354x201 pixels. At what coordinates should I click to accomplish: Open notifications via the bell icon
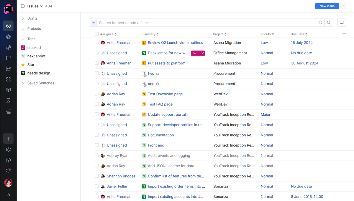8,170
